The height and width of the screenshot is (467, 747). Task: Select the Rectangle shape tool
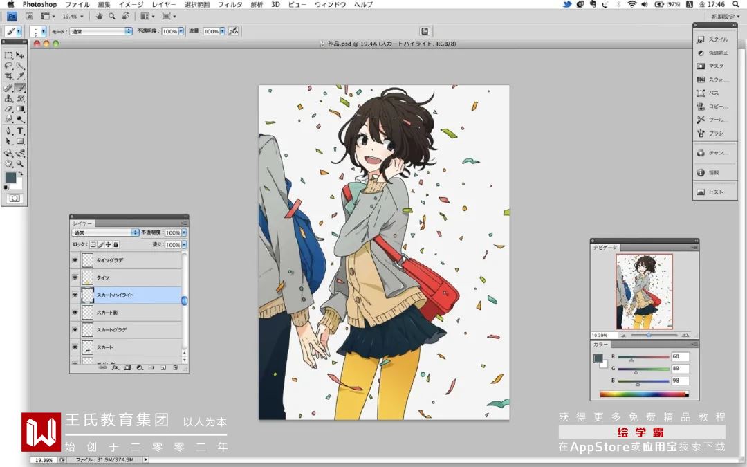click(20, 141)
